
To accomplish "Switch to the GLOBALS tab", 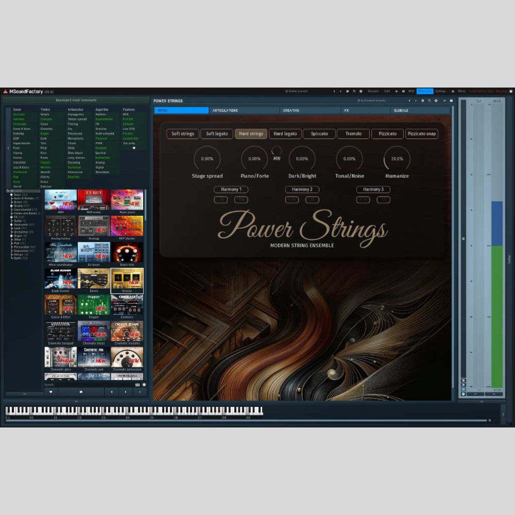I will pos(420,110).
